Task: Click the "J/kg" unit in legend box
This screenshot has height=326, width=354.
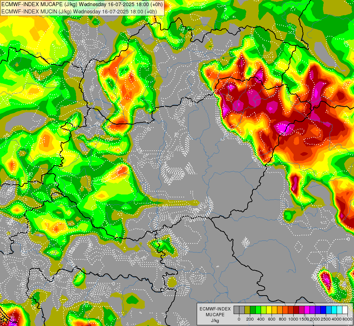Action: [x=215, y=321]
